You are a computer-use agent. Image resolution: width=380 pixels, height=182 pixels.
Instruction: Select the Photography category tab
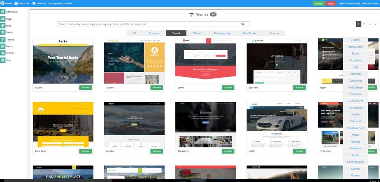(222, 33)
